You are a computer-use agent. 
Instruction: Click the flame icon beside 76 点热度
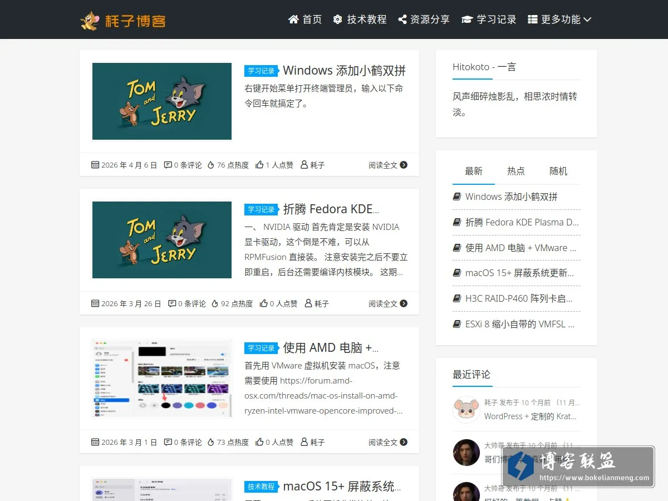click(211, 165)
